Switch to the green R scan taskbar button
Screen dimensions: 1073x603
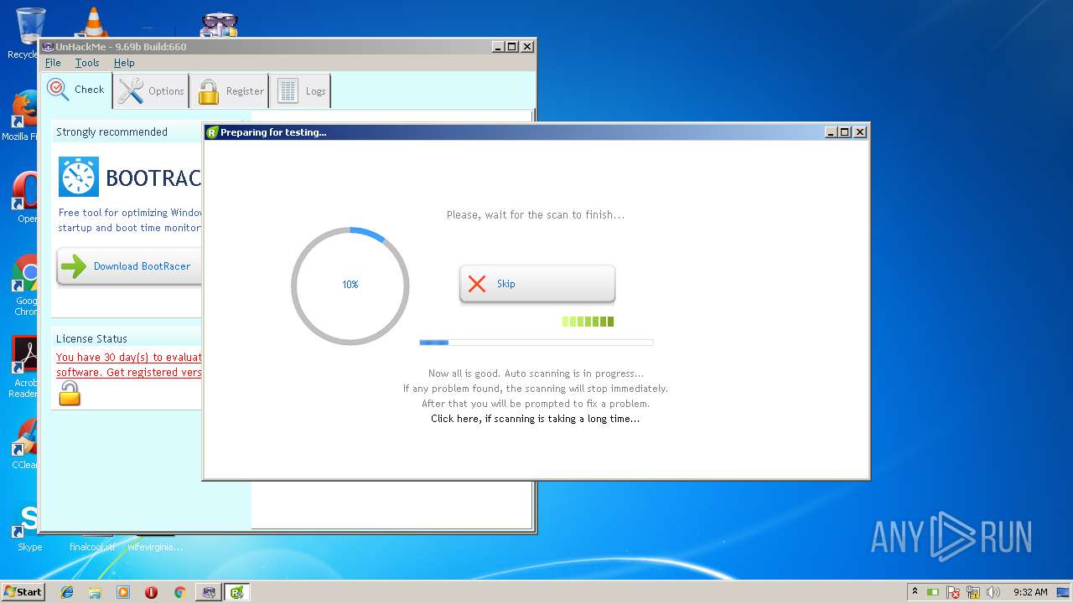(x=237, y=592)
